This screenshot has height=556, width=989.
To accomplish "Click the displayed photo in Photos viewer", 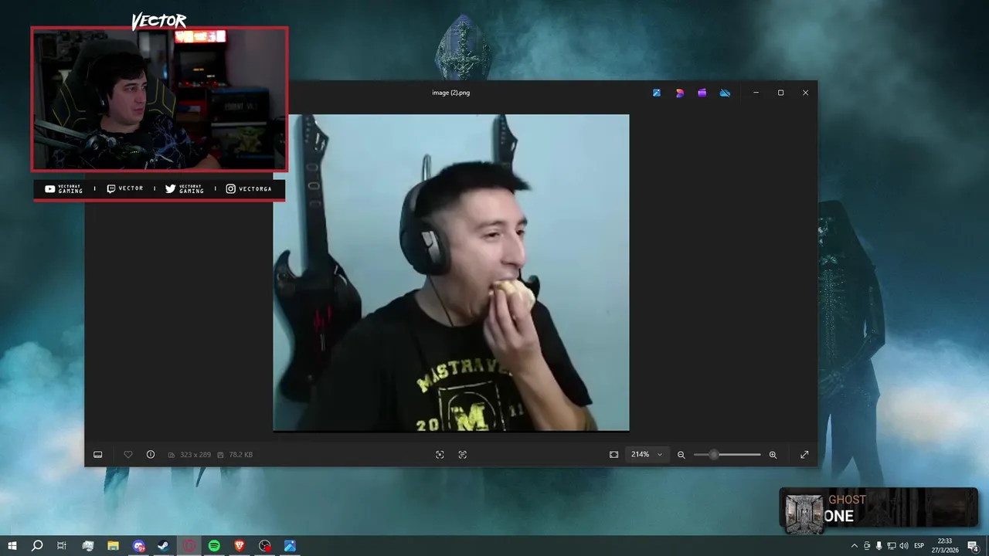I will point(451,273).
